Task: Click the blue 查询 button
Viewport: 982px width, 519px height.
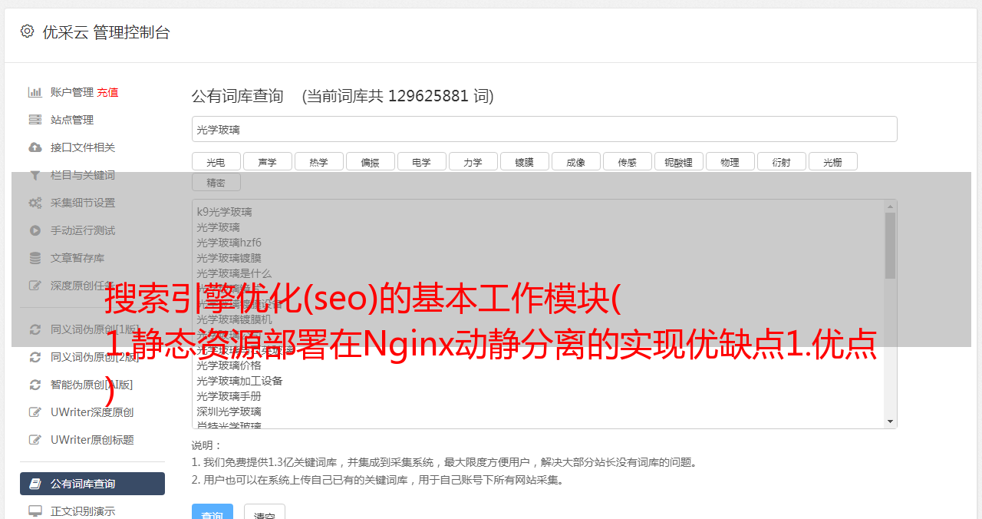Action: coord(212,513)
